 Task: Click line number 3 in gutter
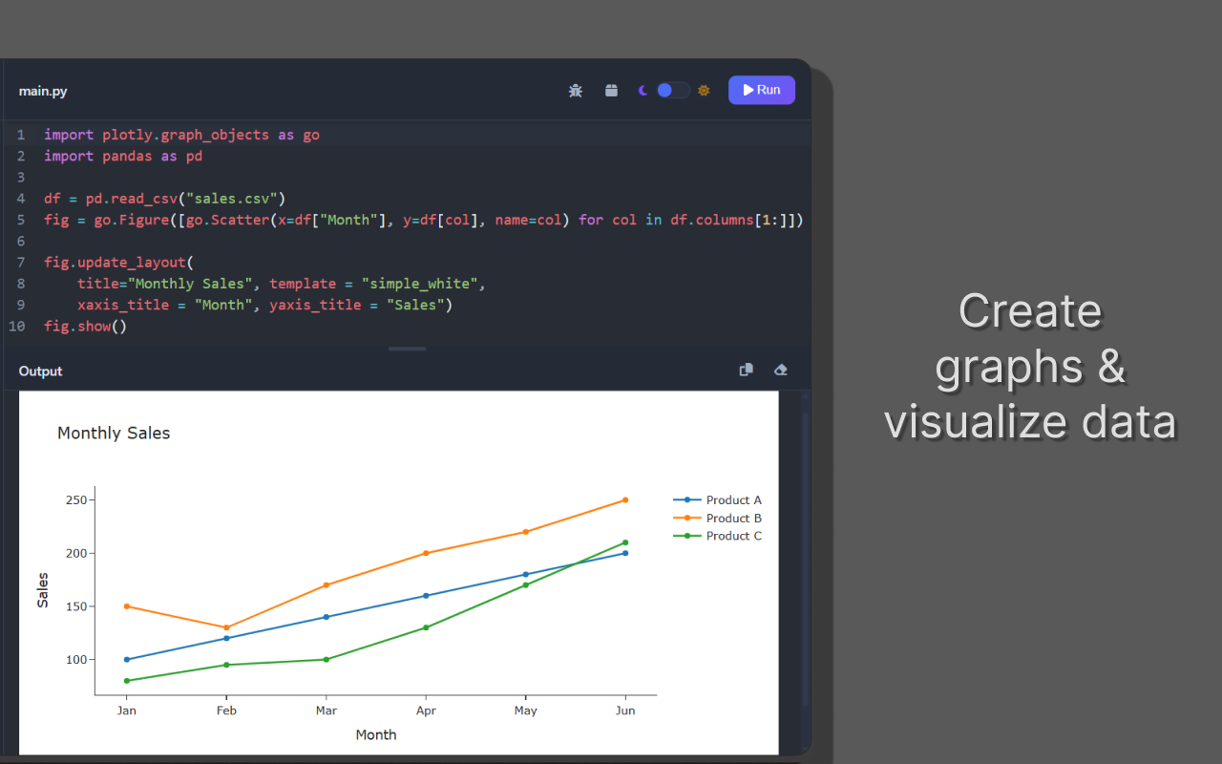tap(21, 178)
